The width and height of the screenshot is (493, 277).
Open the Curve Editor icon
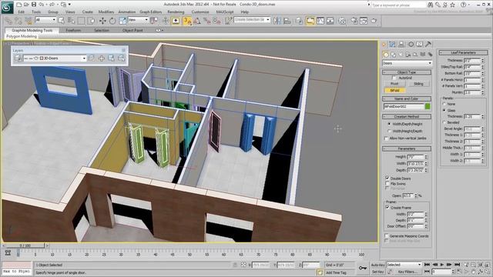(x=320, y=21)
